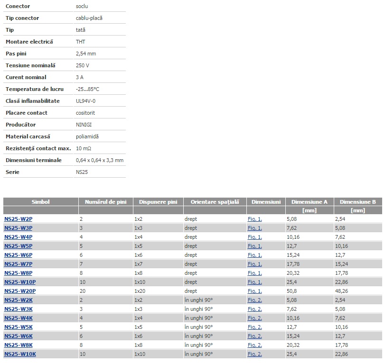This screenshot has width=385, height=363.
Task: Open the NS25-W20P product link
Action: point(19,291)
